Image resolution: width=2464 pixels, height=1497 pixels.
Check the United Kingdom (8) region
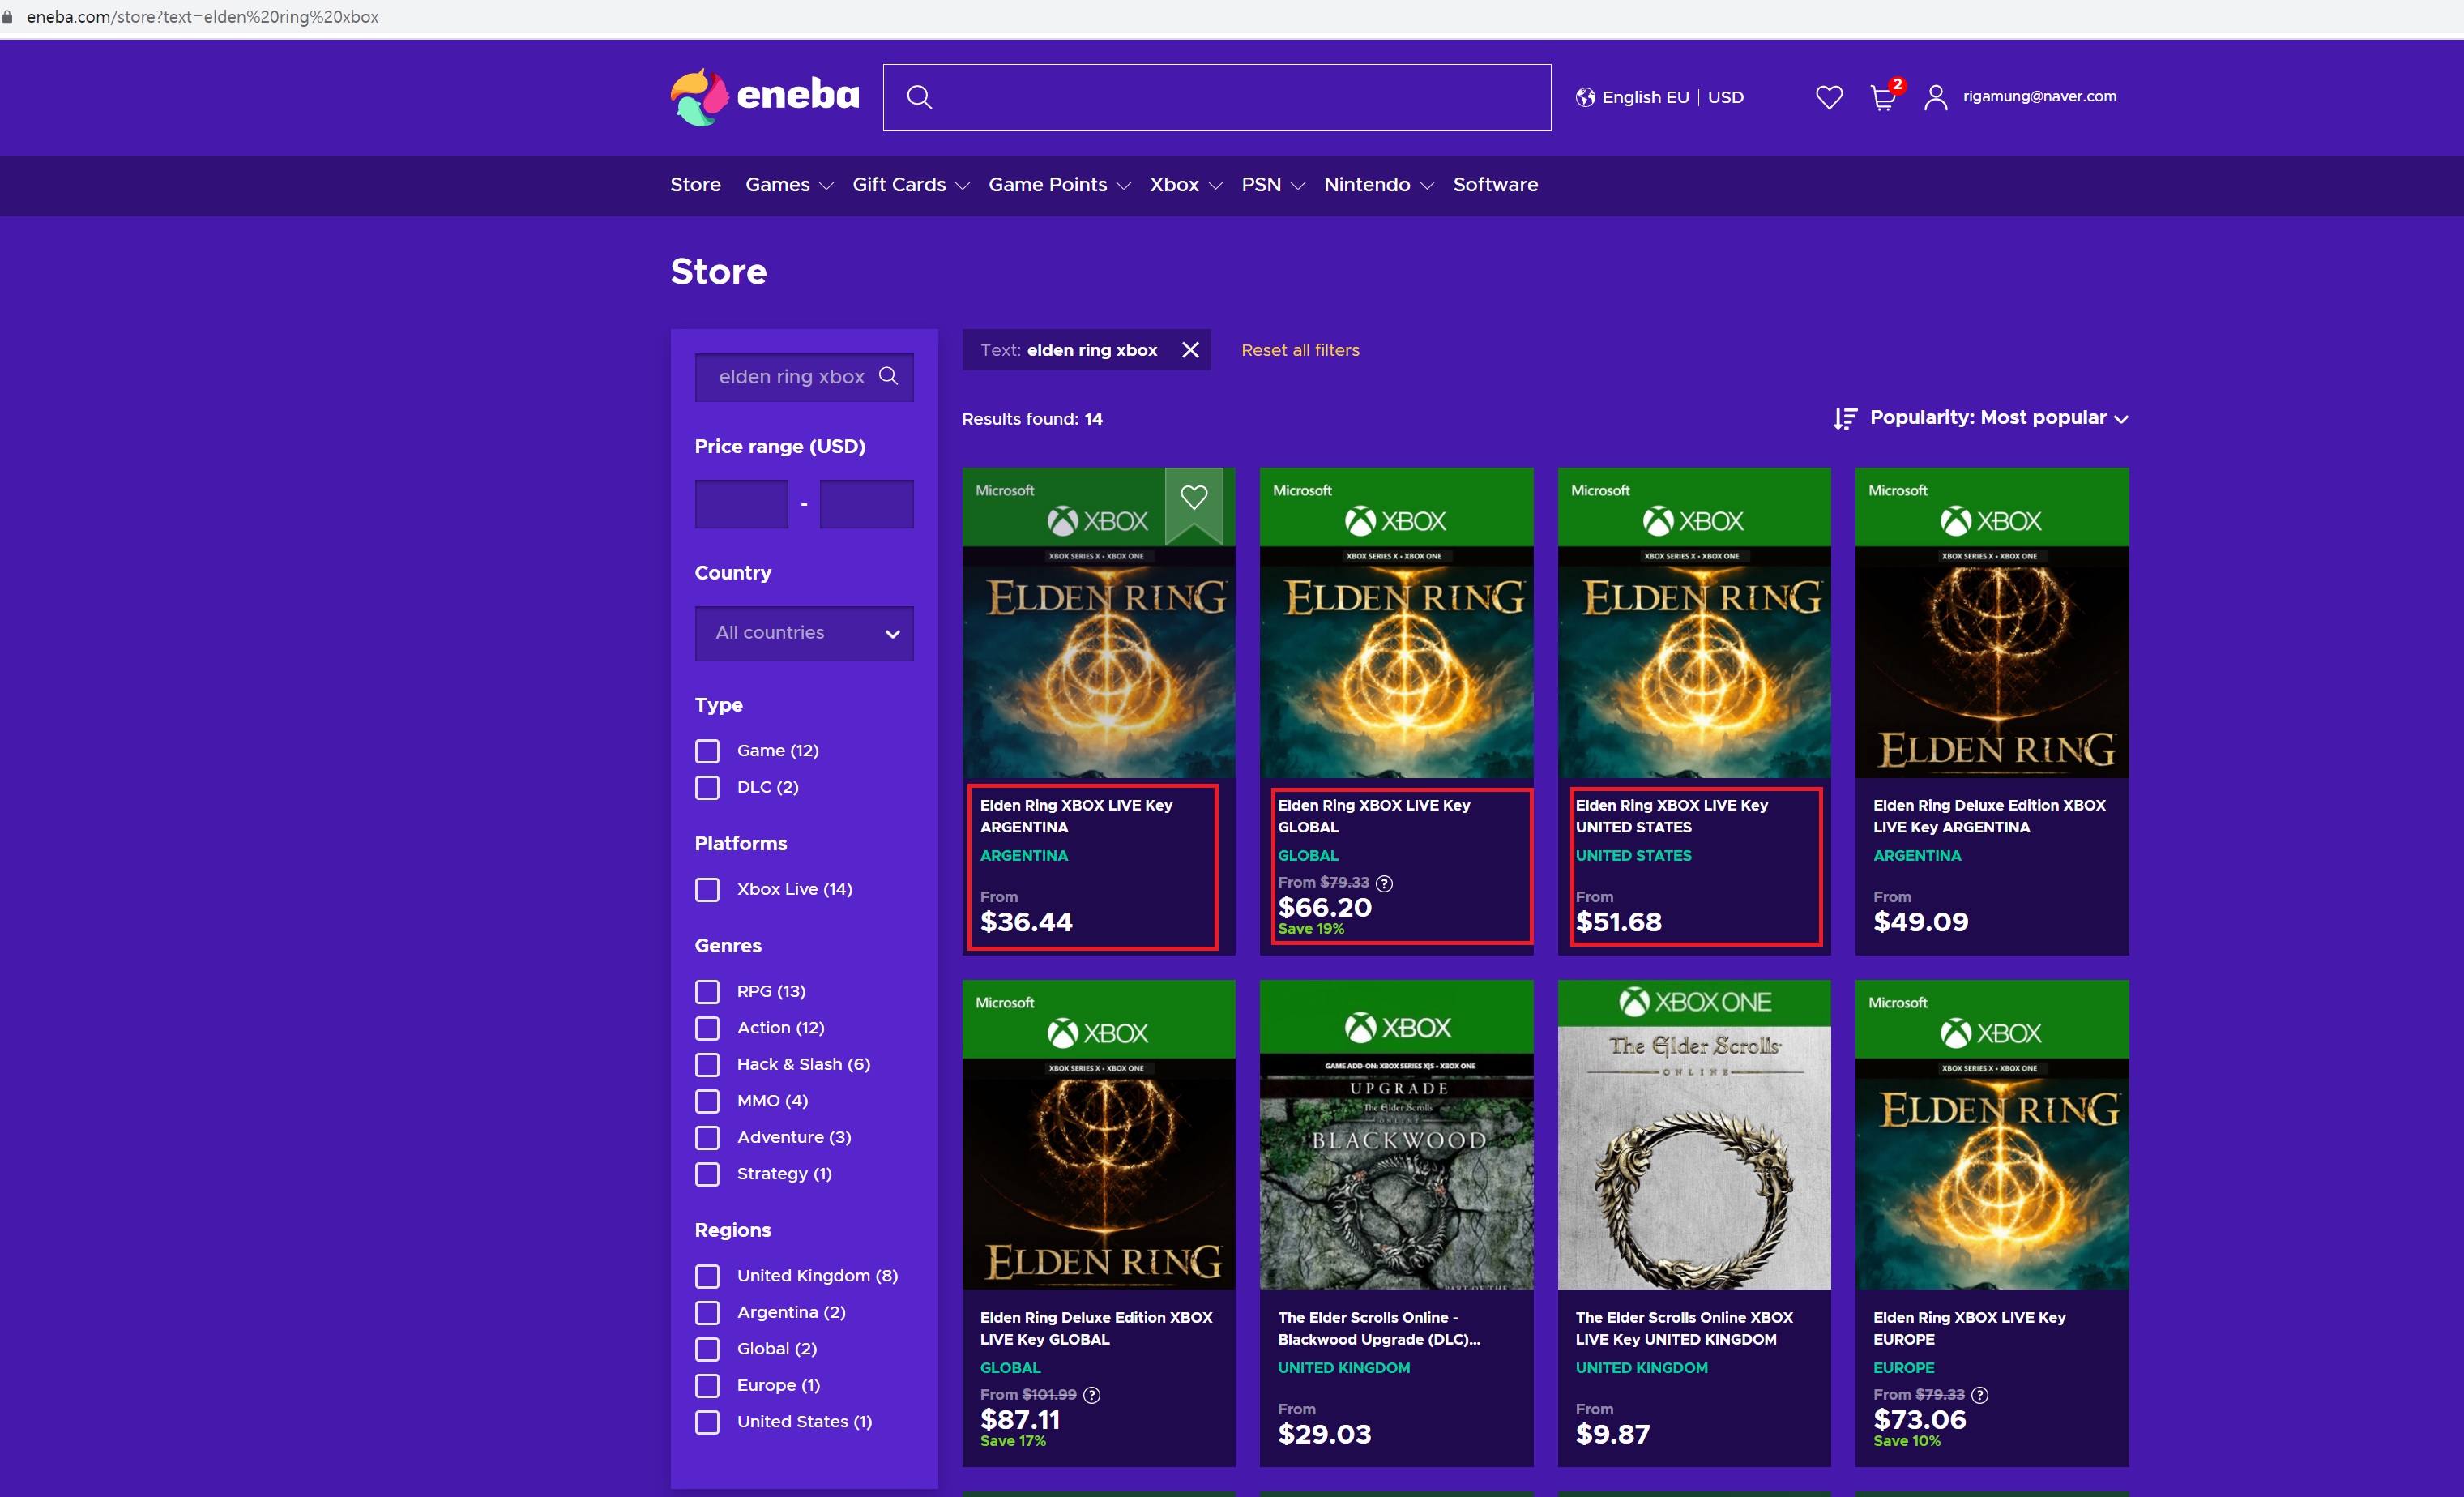point(707,1276)
